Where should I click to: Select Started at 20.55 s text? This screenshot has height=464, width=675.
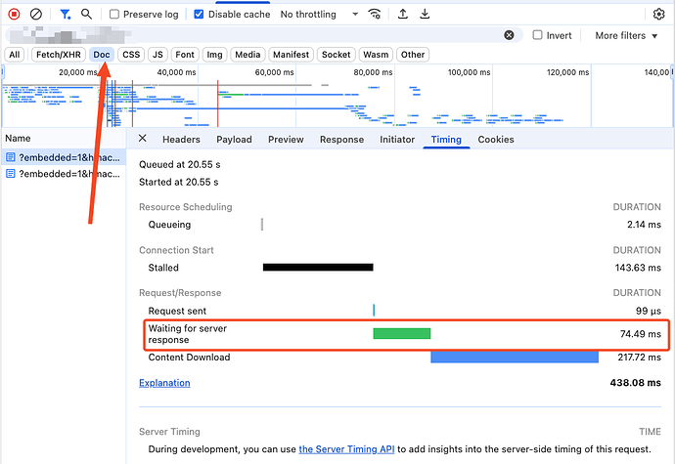(179, 182)
